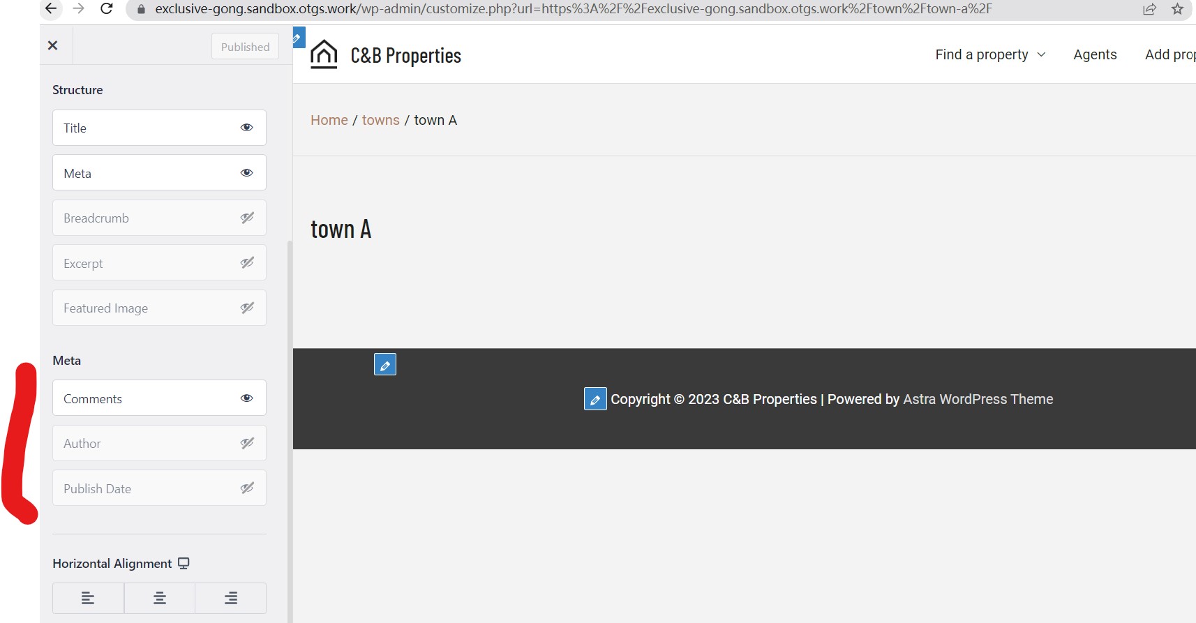Toggle Comments meta visibility eye
The image size is (1196, 623).
click(247, 398)
